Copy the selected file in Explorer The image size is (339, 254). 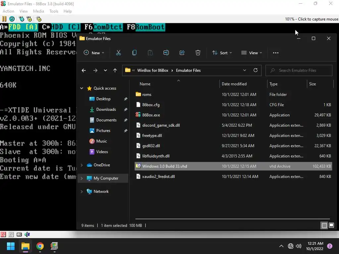[134, 53]
